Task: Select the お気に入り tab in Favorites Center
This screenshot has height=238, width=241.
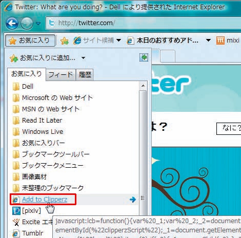Action: click(x=27, y=74)
